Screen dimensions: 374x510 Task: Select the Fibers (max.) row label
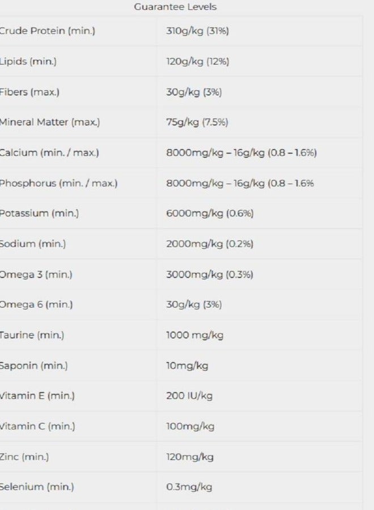(x=29, y=92)
